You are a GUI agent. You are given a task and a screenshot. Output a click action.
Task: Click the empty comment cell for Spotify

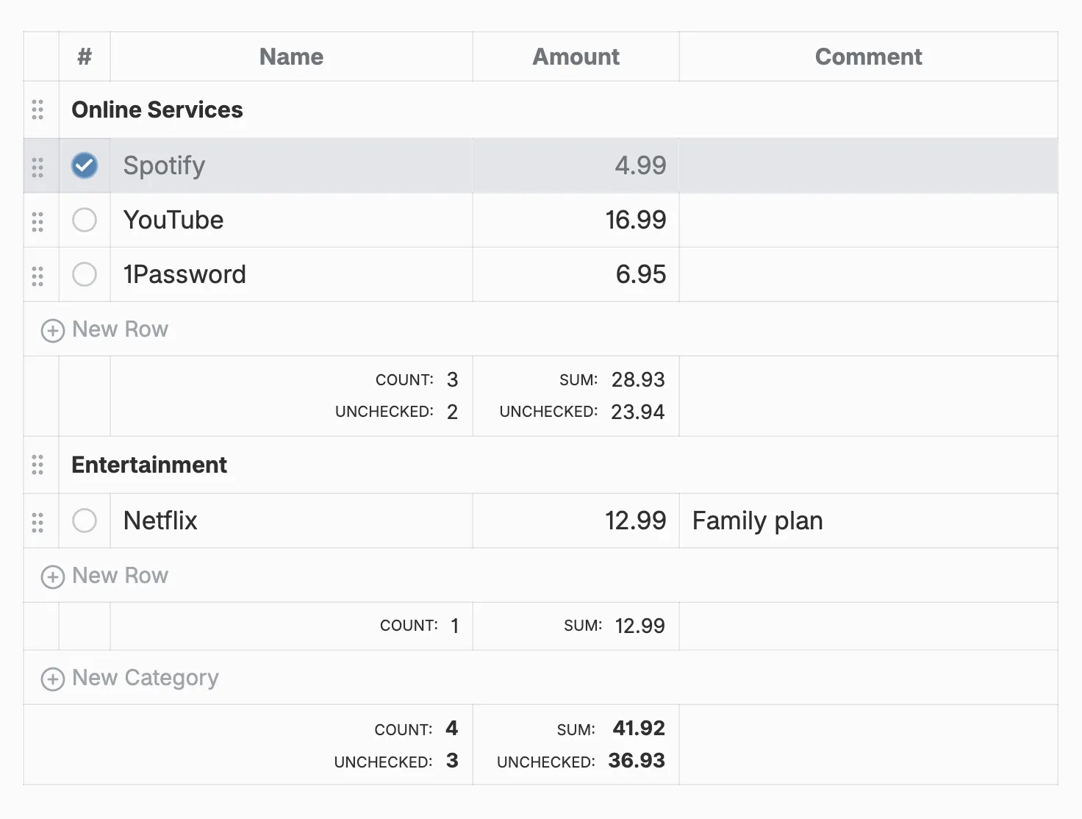coord(868,165)
